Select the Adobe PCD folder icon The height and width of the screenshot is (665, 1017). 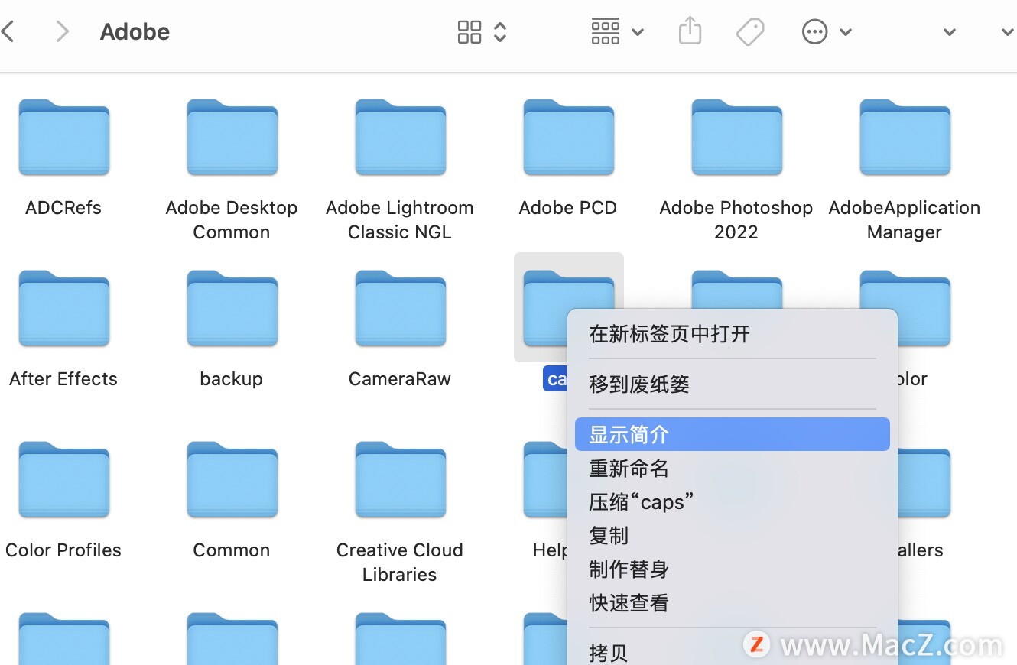(x=569, y=138)
